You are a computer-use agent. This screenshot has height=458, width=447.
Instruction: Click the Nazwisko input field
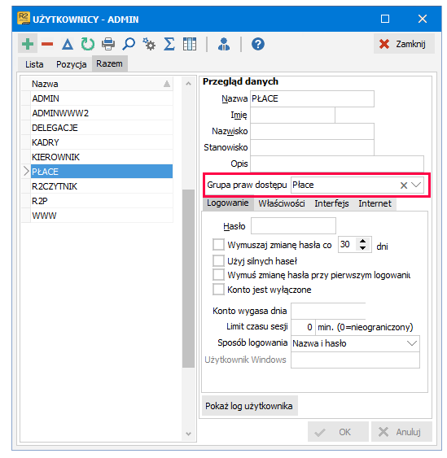click(x=312, y=131)
